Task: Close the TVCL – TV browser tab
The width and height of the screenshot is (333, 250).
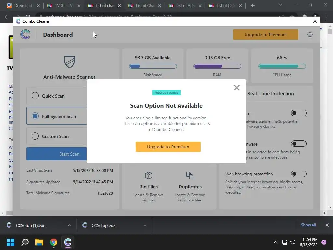Action: click(x=79, y=6)
